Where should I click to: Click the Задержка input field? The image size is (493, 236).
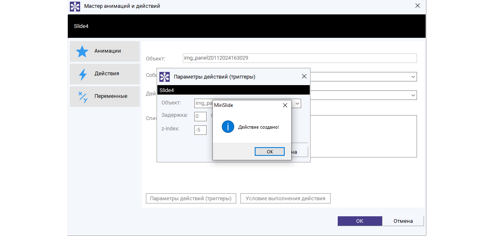200,116
